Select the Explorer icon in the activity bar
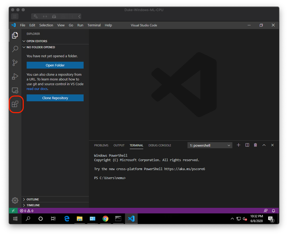 click(x=15, y=35)
